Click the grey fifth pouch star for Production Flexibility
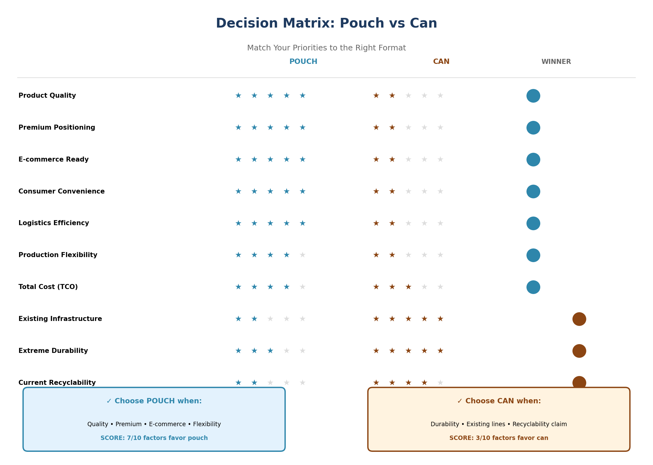Image resolution: width=653 pixels, height=465 pixels. (x=302, y=255)
